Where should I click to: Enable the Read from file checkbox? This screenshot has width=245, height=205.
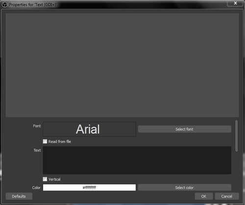45,141
